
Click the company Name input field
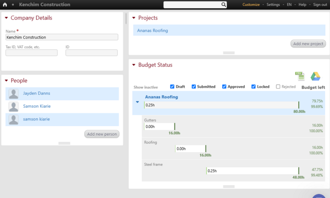coord(61,37)
